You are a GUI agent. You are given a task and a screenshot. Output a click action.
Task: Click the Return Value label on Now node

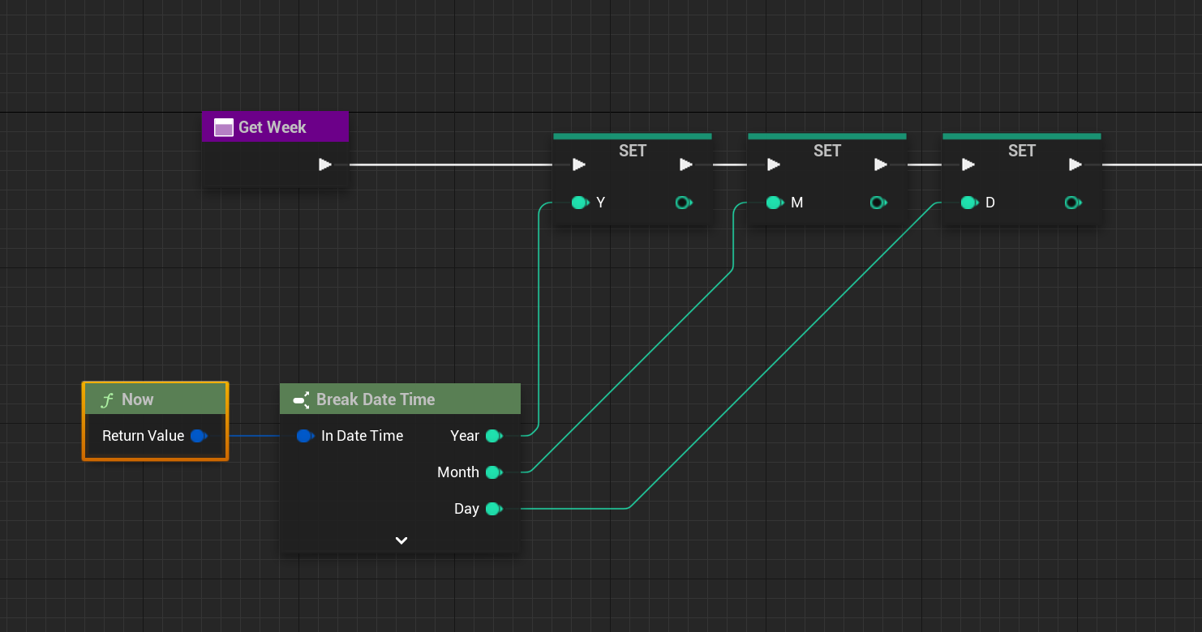click(144, 436)
